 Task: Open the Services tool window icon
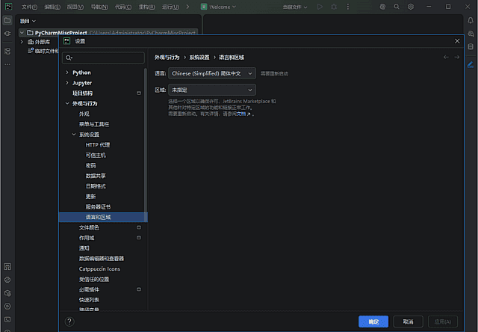[7, 307]
